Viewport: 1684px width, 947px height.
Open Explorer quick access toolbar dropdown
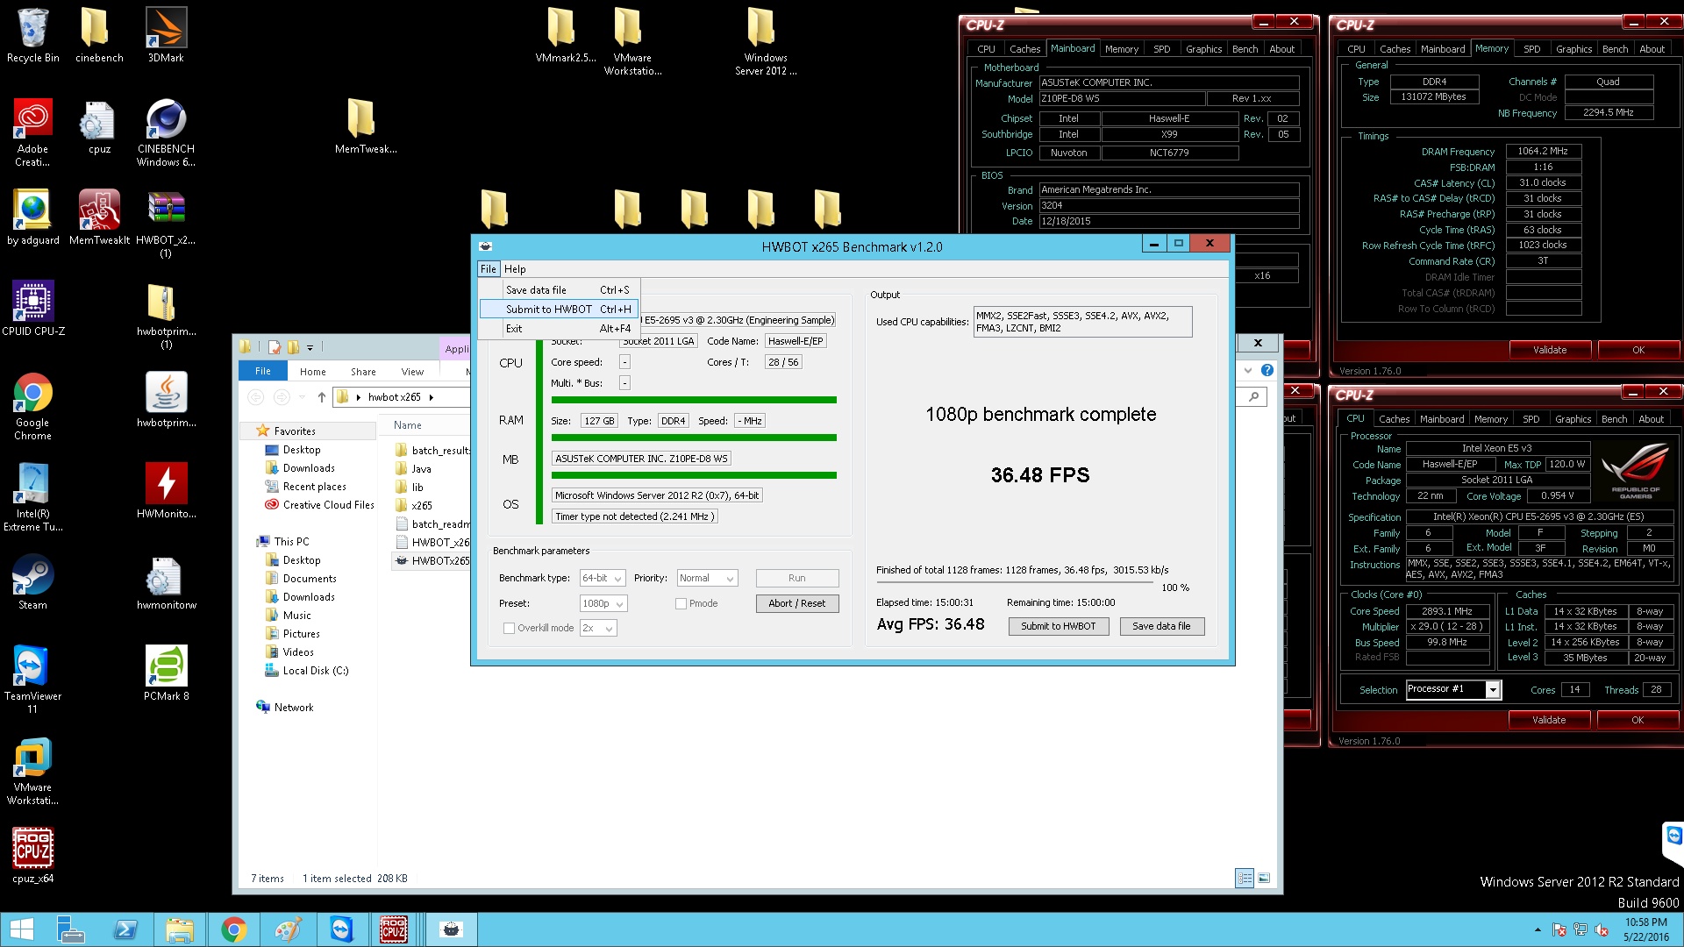pos(310,347)
